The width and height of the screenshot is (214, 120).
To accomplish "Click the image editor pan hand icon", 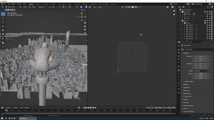I will coord(174,14).
